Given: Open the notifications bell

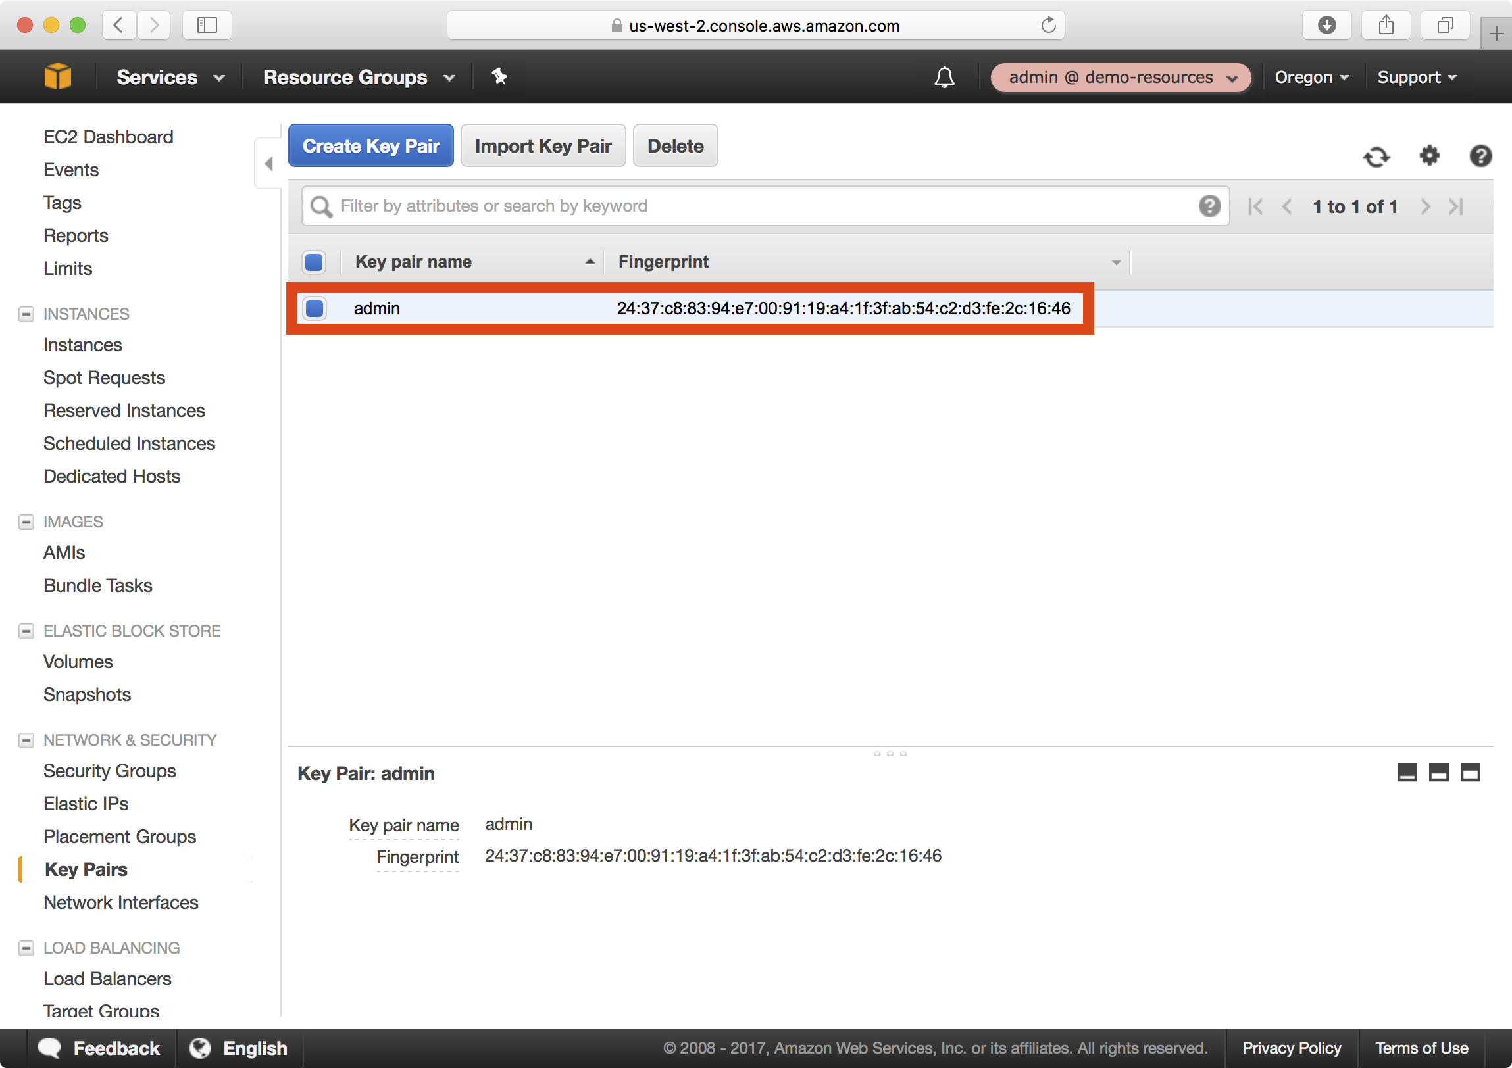Looking at the screenshot, I should pos(944,77).
